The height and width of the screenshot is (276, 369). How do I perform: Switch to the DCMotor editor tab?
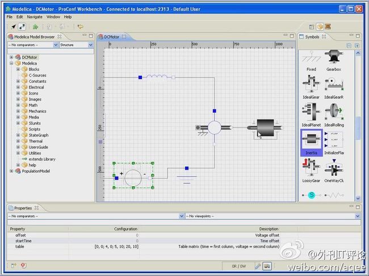click(x=111, y=37)
